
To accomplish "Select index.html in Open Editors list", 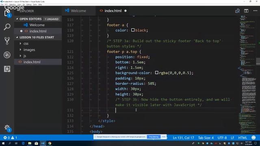I will coord(38,31).
